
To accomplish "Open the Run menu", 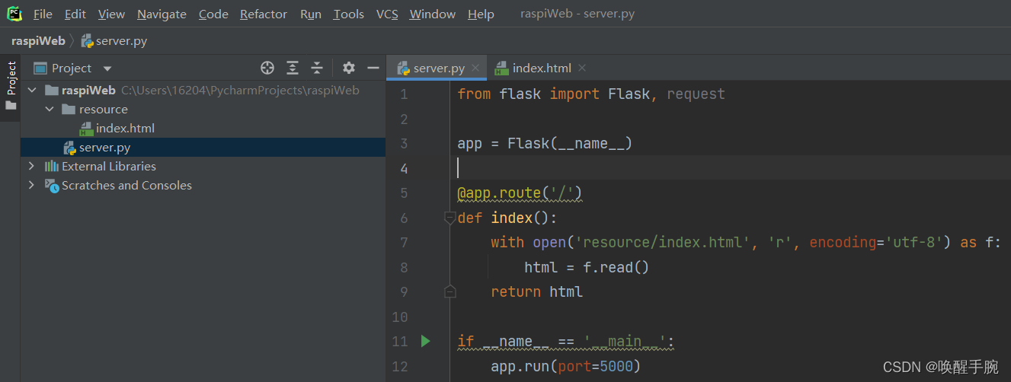I will [311, 14].
